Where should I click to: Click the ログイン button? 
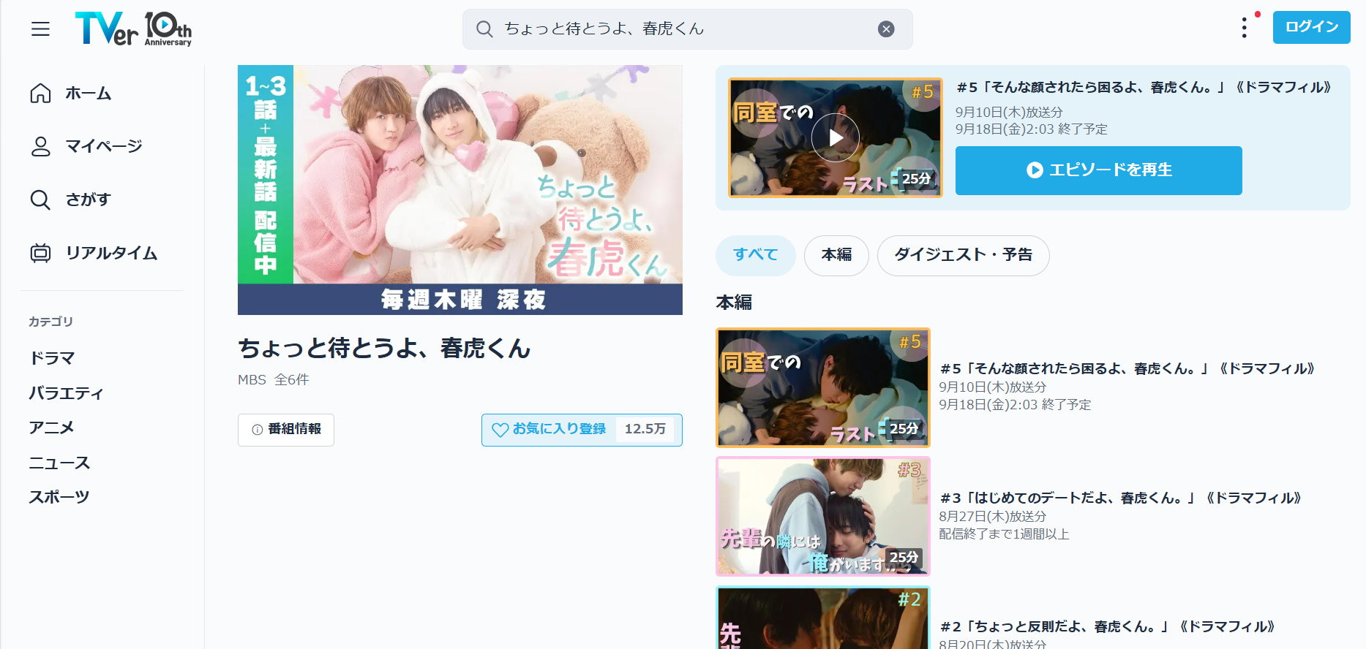1311,27
